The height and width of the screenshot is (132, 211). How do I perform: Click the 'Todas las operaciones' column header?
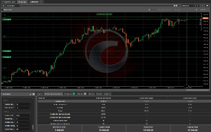tap(103, 98)
